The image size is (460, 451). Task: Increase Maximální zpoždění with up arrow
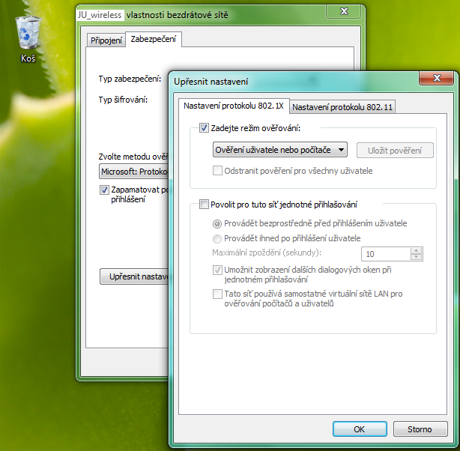(417, 251)
